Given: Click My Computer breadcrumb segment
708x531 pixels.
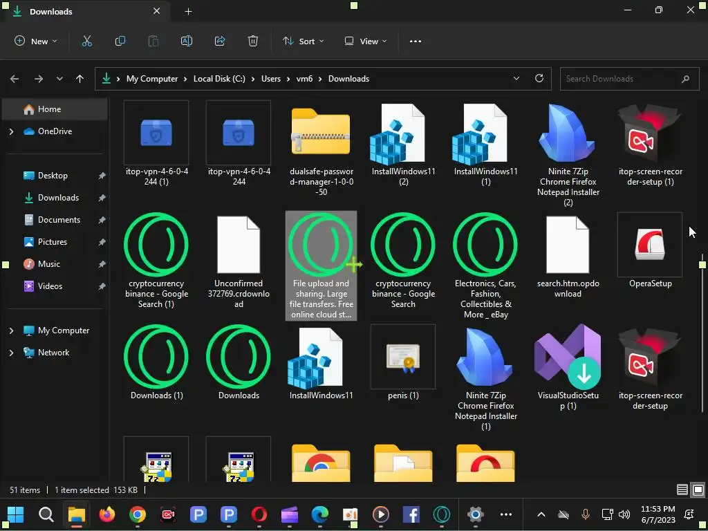Looking at the screenshot, I should pyautogui.click(x=151, y=79).
